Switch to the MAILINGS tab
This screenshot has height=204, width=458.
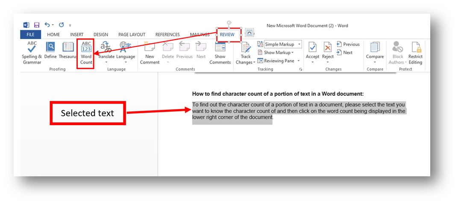click(x=200, y=34)
